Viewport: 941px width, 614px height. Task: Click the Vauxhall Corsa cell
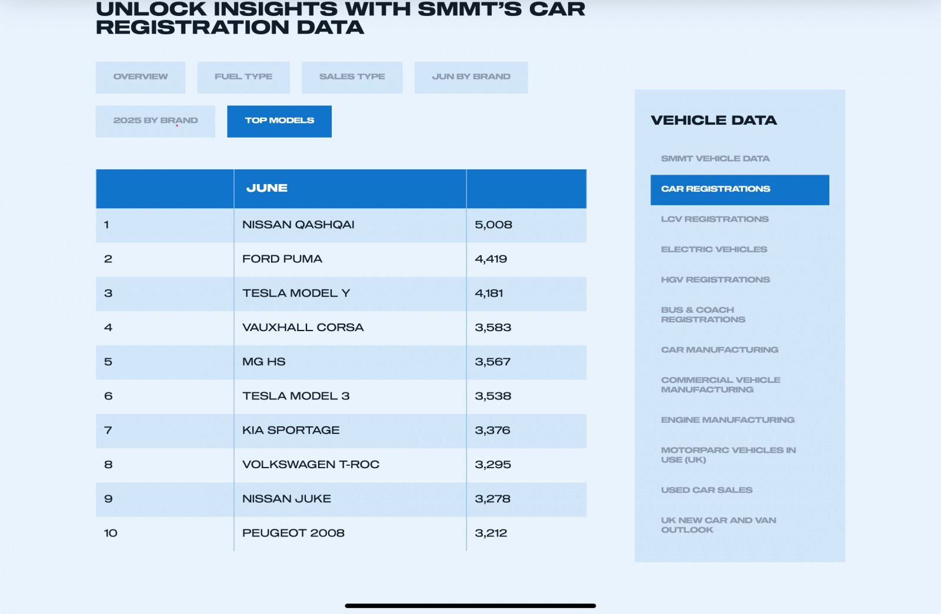click(350, 328)
